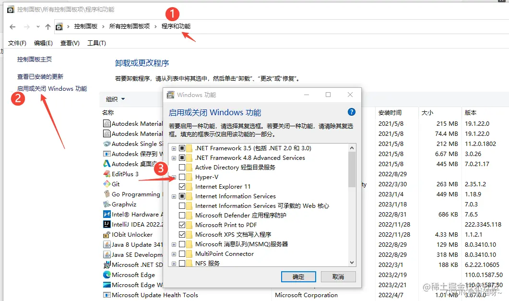Screen dimensions: 509x301
Task: Click the Go Programming Language icon
Action: tap(107, 194)
